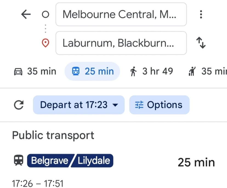Open the three-dot overflow menu
227x188 pixels.
pos(201,15)
